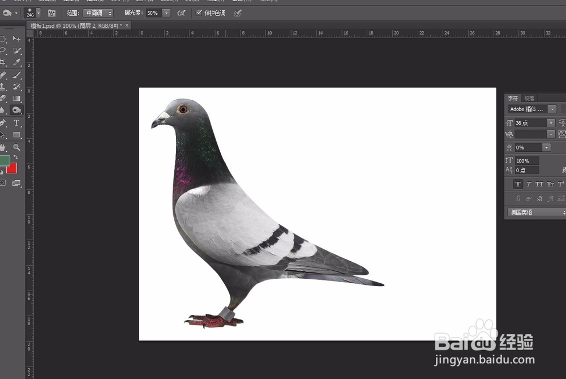Select the Path Selection arrow tool

tap(3, 135)
